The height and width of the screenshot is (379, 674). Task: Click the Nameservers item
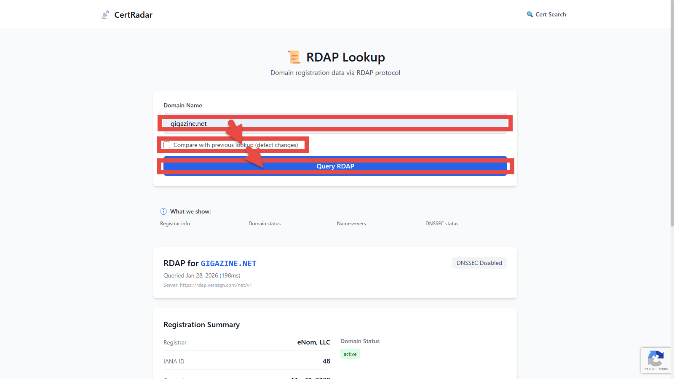tap(351, 224)
